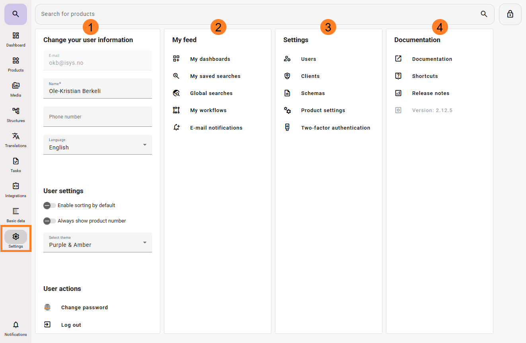Open My dashboards link

tap(210, 59)
